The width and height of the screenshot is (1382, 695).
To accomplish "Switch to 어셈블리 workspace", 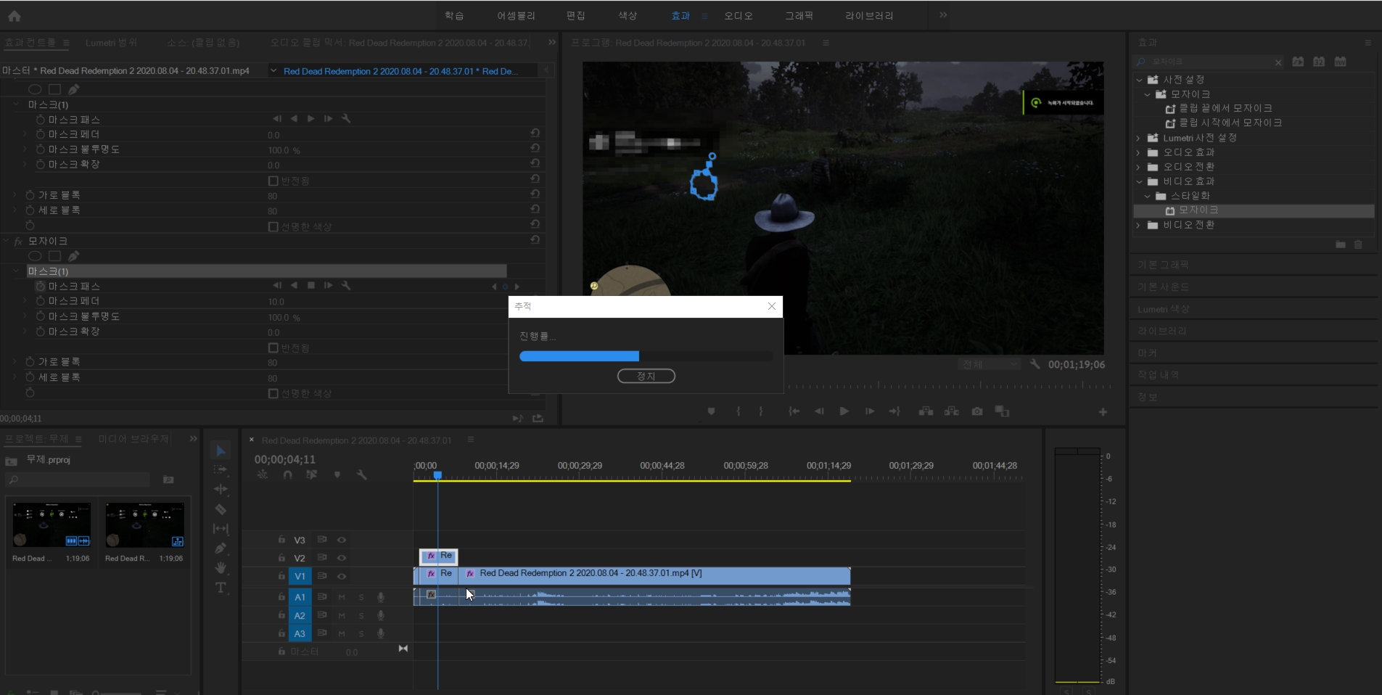I will [516, 15].
